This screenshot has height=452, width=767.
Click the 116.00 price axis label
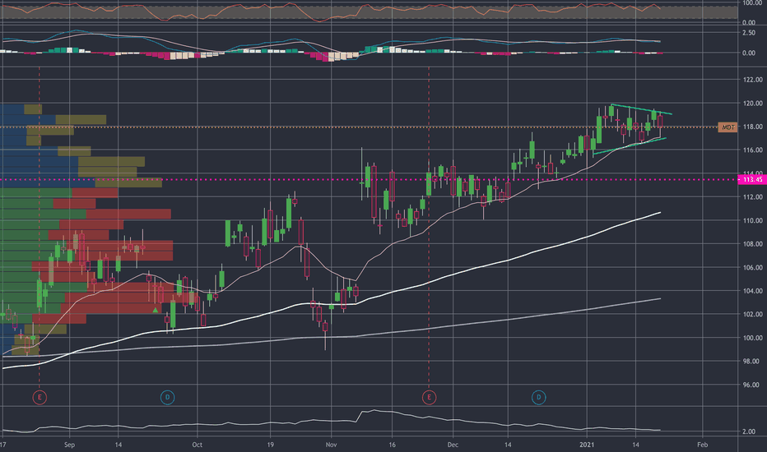coord(752,150)
